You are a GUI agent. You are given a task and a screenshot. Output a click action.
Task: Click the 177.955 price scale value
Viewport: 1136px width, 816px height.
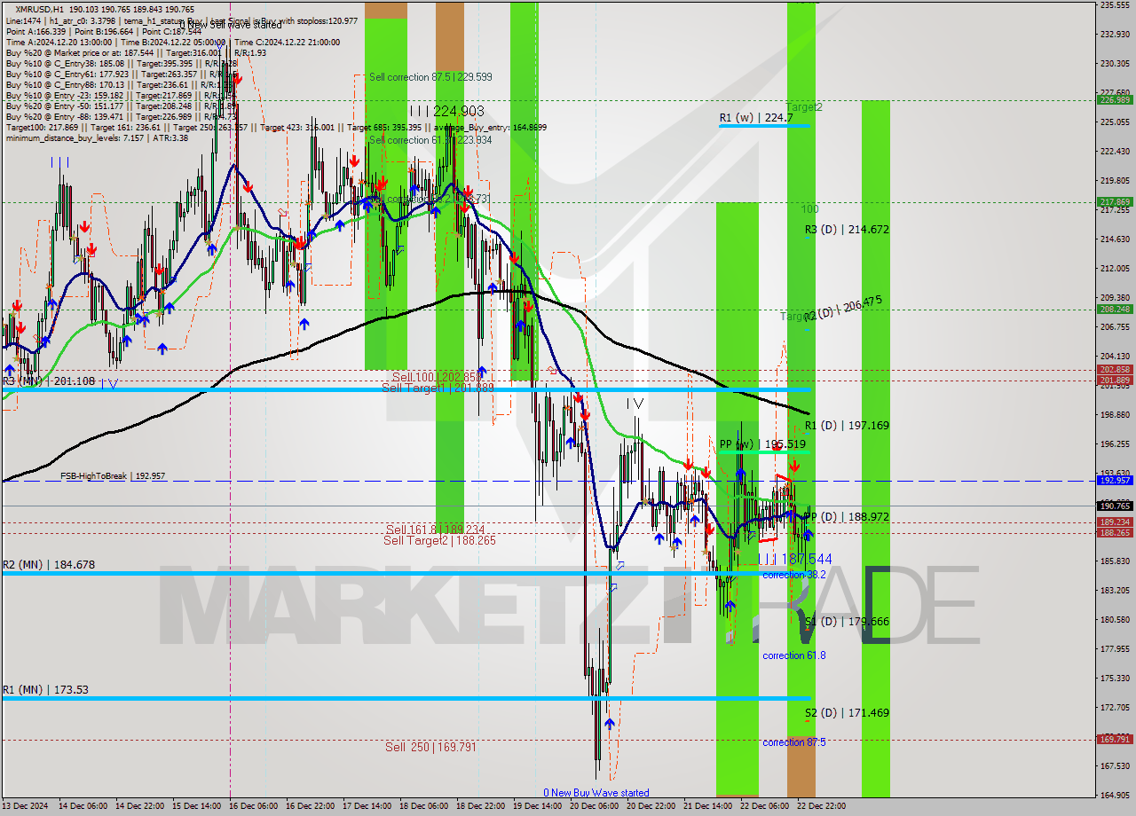pos(1115,648)
